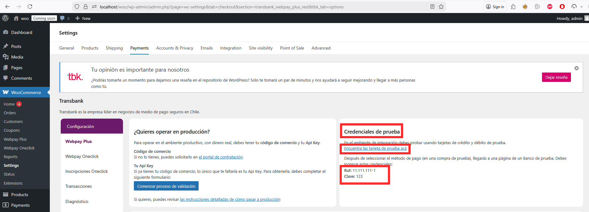Open Status under WooCommerce

tap(9, 174)
